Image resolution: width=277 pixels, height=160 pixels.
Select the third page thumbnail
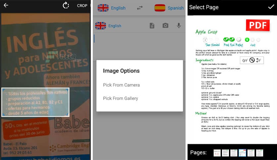coord(234,153)
